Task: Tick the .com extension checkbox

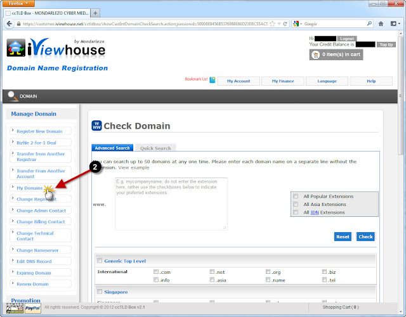Action: pyautogui.click(x=156, y=271)
